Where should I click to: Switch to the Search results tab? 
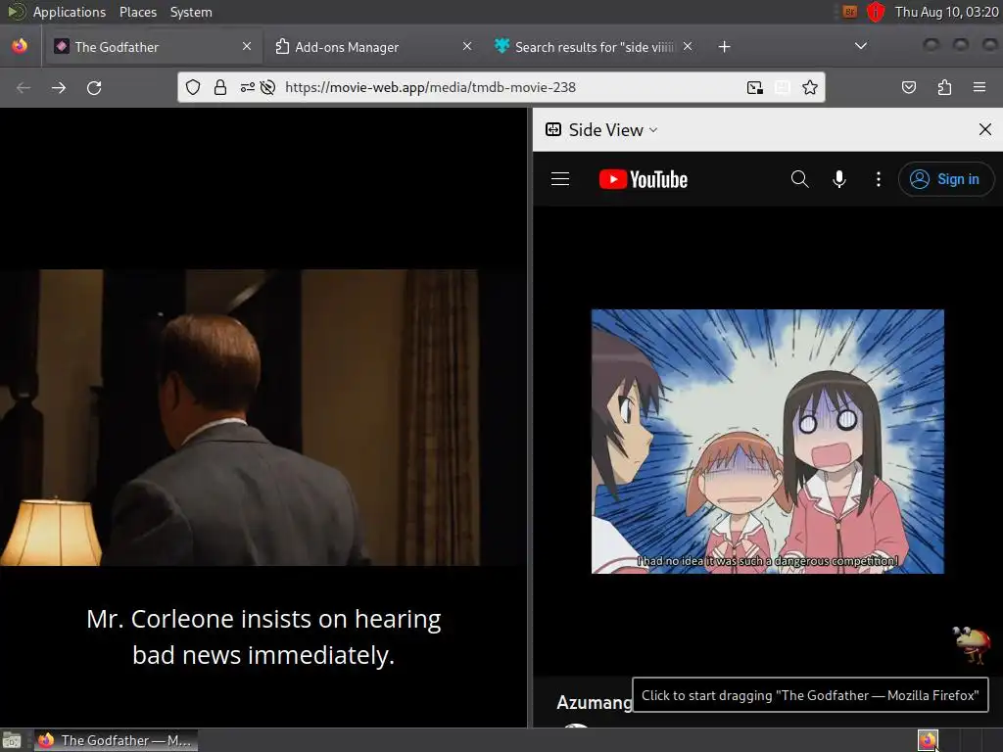593,47
